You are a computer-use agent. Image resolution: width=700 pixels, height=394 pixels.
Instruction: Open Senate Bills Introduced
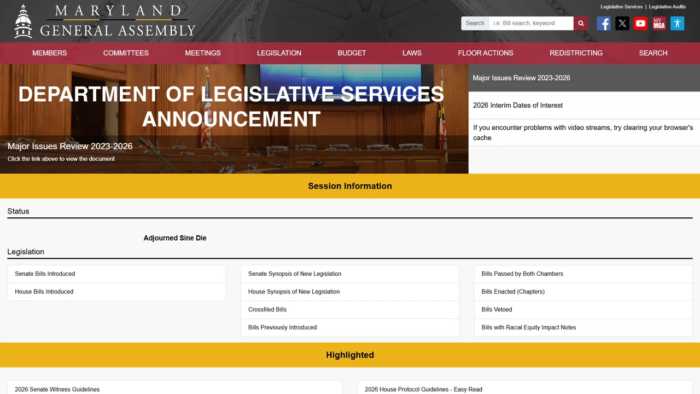[x=116, y=274]
